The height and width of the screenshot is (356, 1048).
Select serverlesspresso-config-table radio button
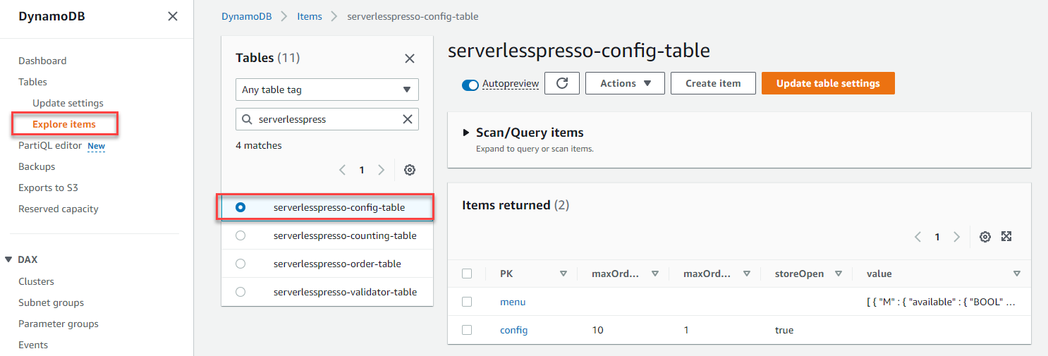(240, 207)
